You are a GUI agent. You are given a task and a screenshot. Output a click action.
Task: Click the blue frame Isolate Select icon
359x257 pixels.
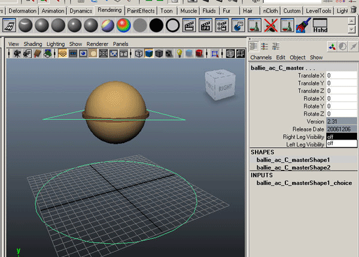pos(215,54)
